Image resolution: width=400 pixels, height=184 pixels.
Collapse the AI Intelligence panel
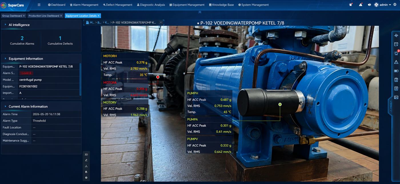tap(5, 25)
